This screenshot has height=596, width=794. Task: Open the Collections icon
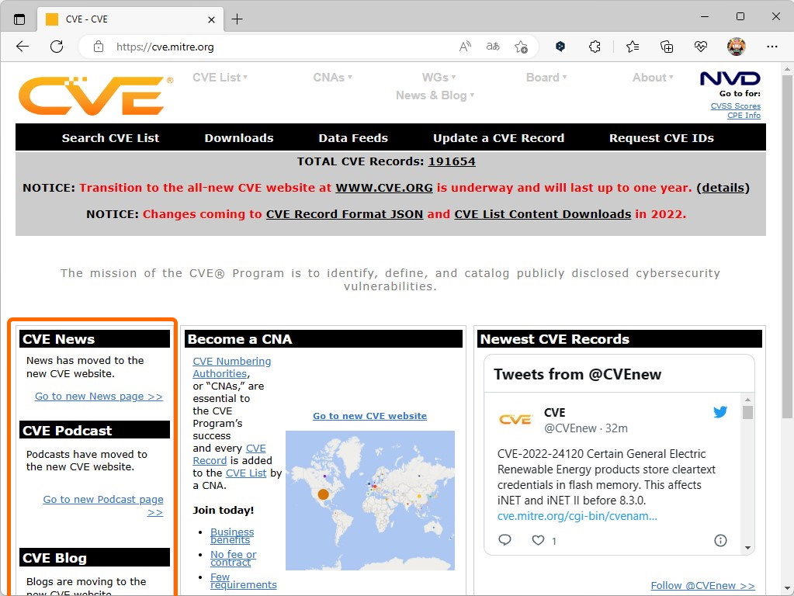667,47
